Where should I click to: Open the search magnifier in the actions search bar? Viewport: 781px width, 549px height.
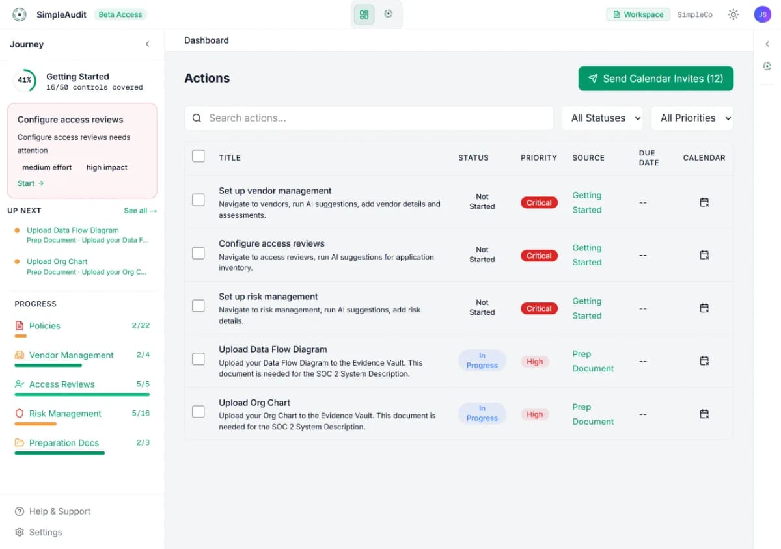[197, 118]
